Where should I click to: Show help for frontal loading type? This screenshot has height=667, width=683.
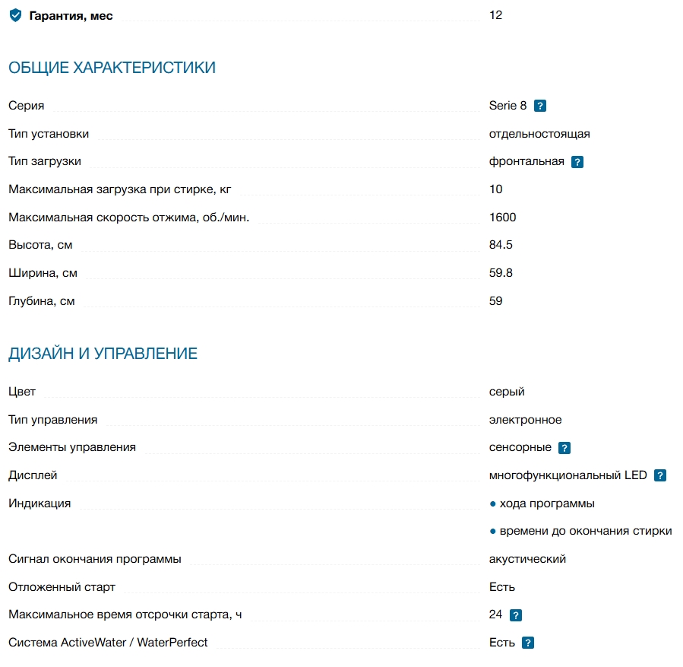pos(577,162)
